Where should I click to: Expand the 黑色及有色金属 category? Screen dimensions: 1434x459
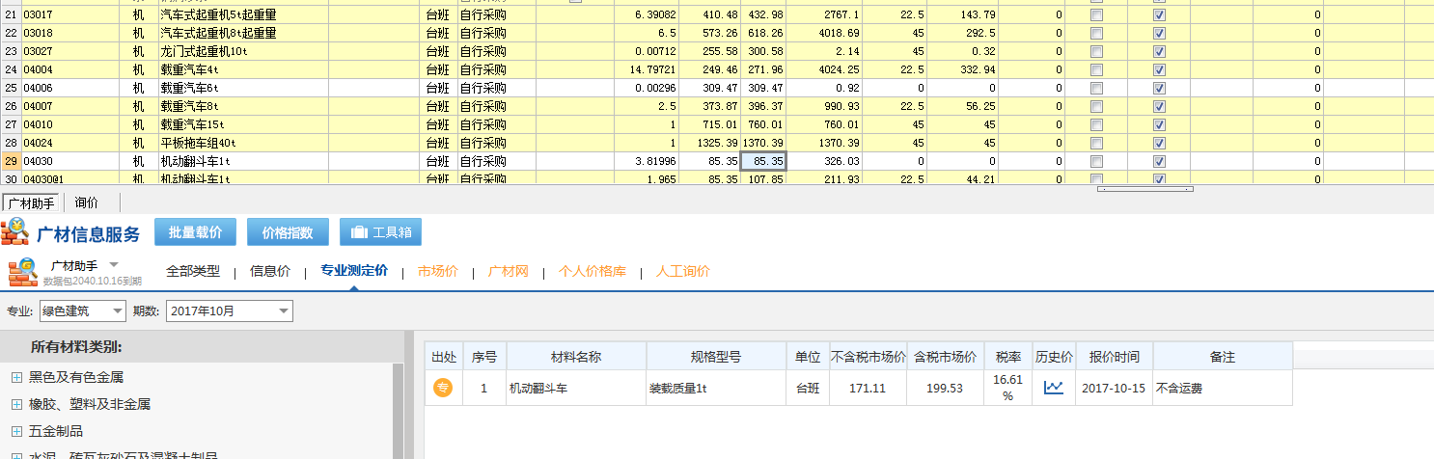(x=16, y=377)
